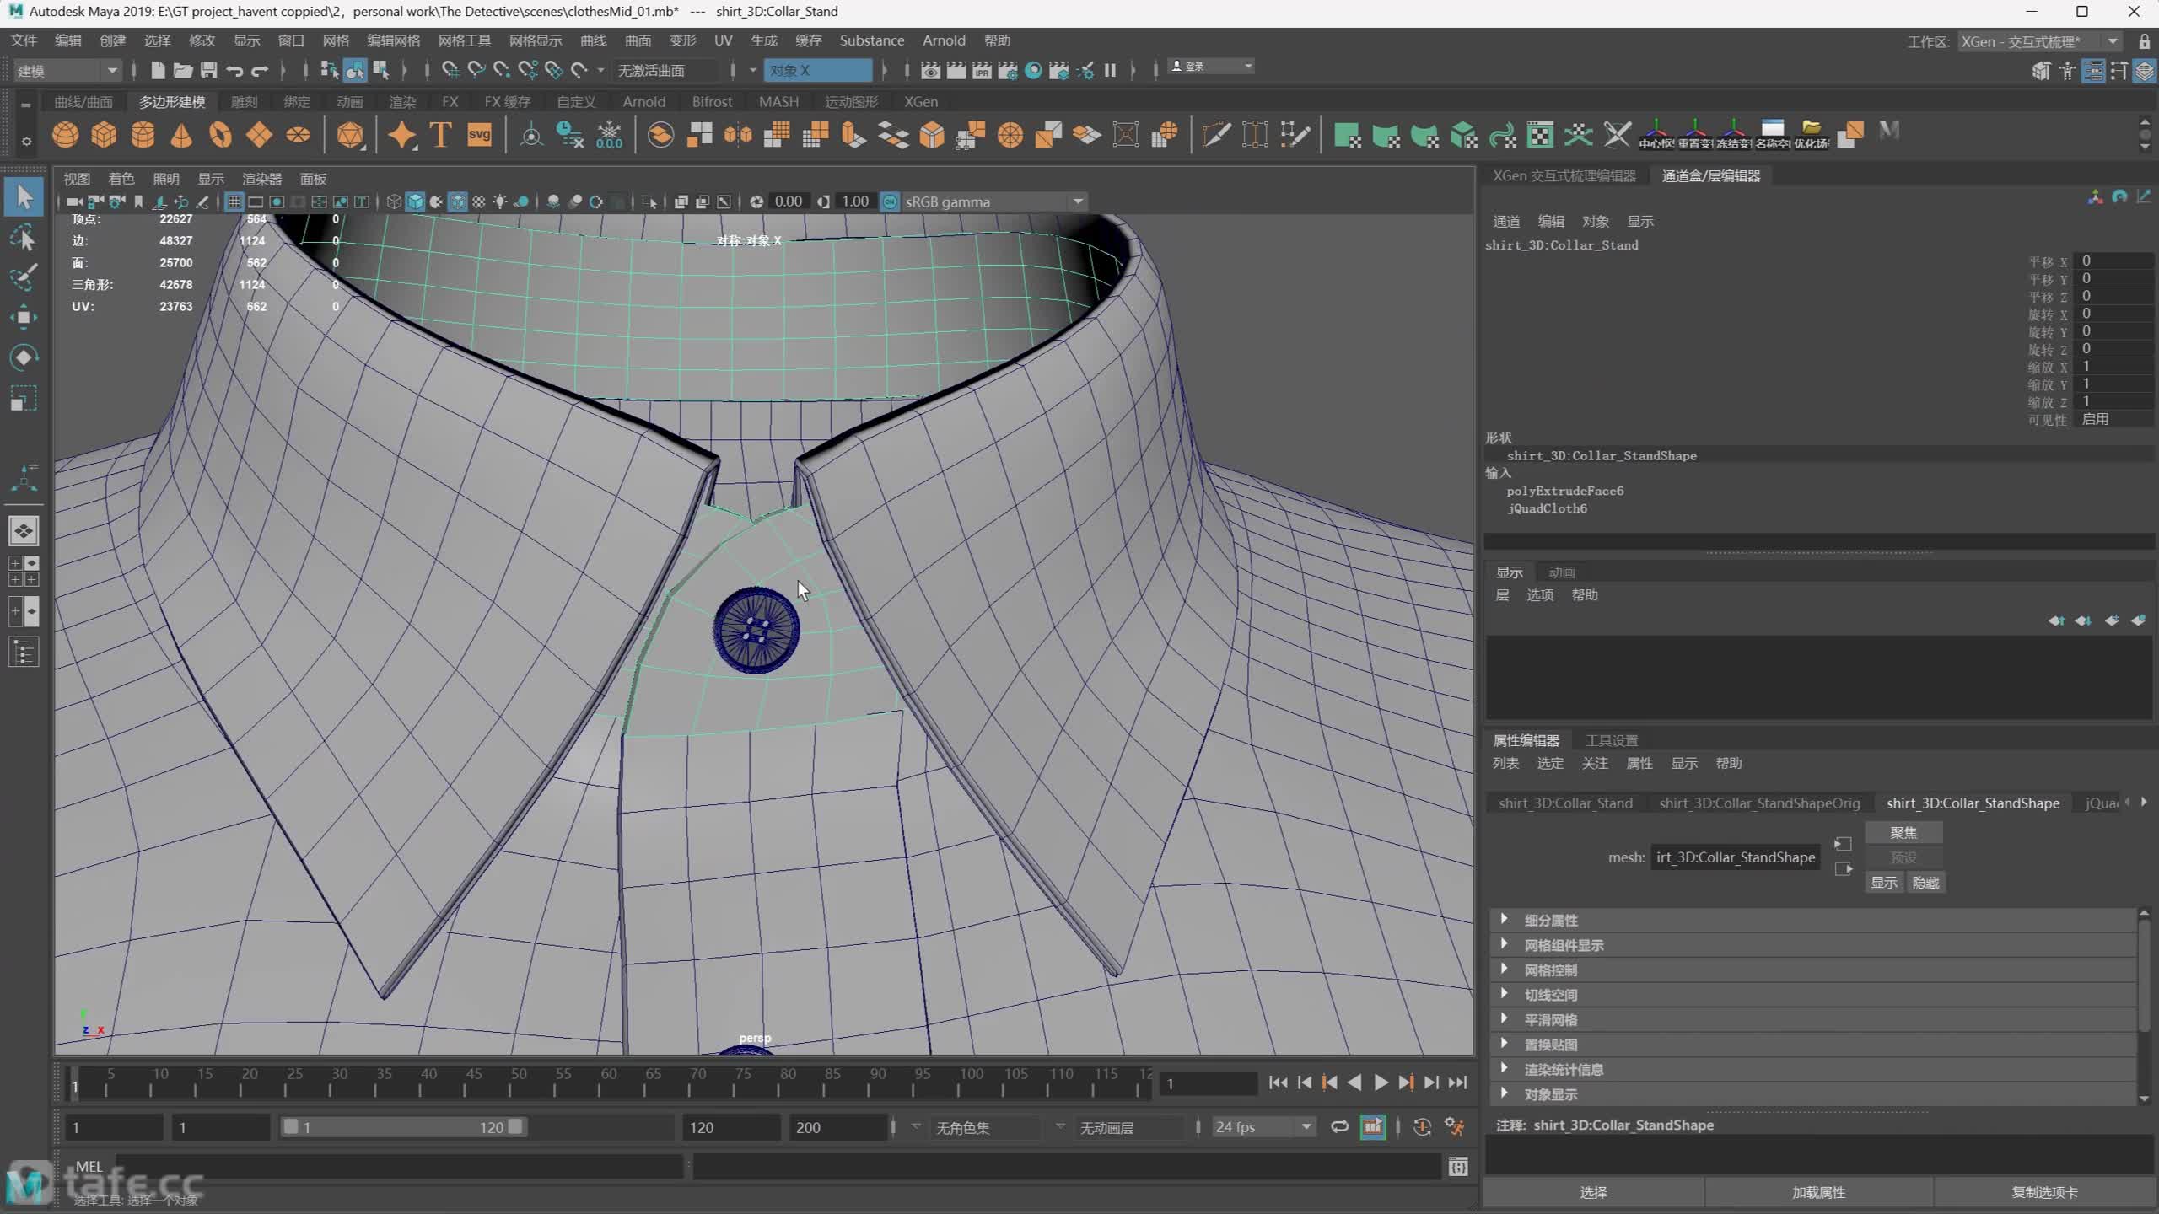Click the 选择 button at bottom
Viewport: 2159px width, 1214px height.
1593,1192
